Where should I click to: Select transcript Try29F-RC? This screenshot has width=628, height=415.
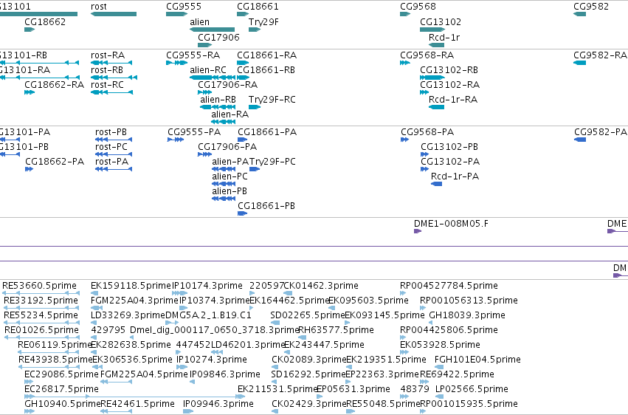(x=272, y=100)
